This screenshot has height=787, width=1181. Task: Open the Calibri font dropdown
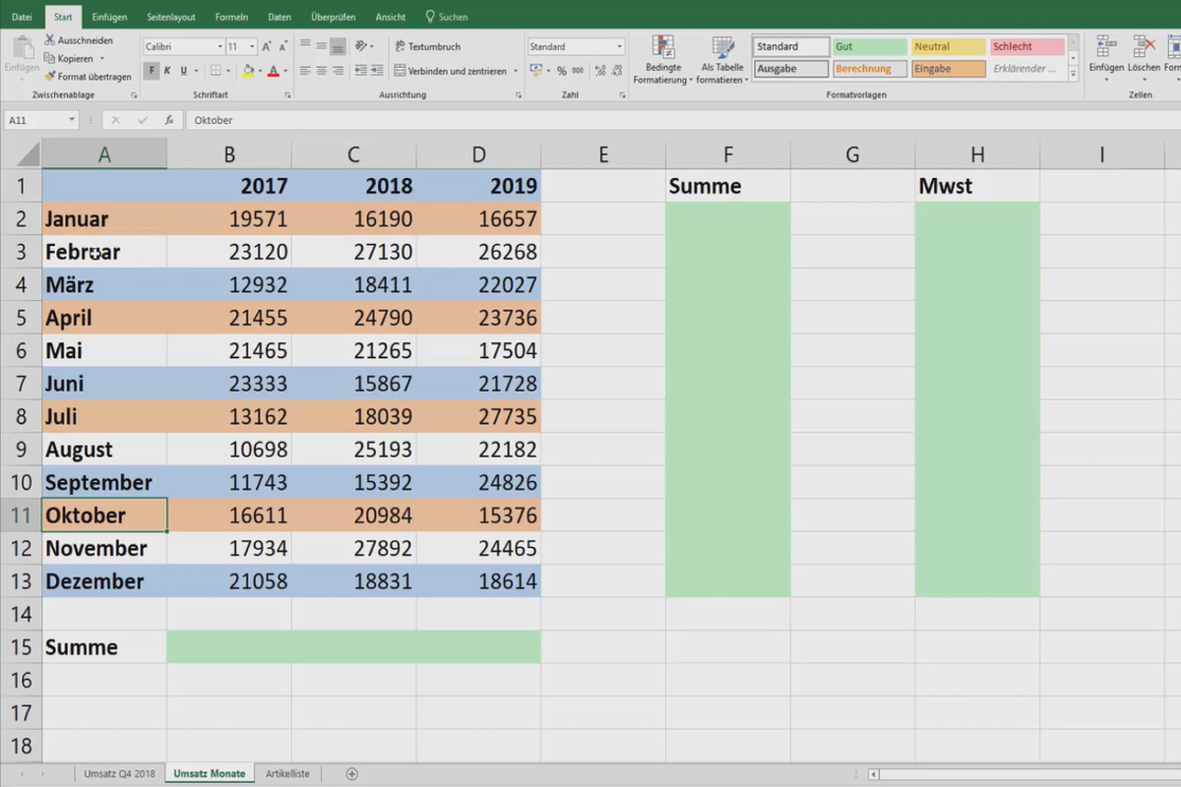click(219, 46)
